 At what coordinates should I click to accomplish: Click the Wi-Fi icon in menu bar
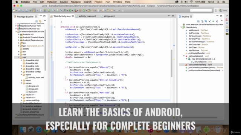191,2
